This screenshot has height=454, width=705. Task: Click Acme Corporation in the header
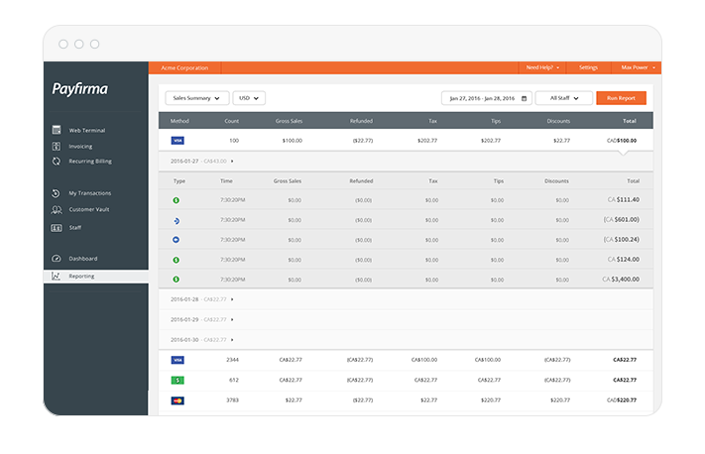(184, 67)
